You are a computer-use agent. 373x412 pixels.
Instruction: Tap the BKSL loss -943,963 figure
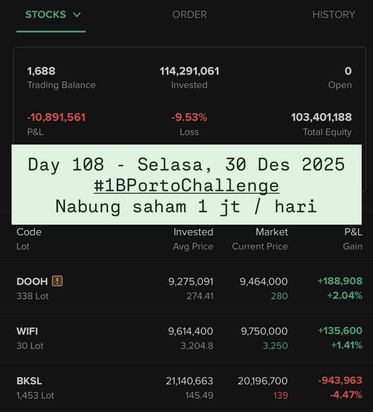(340, 381)
